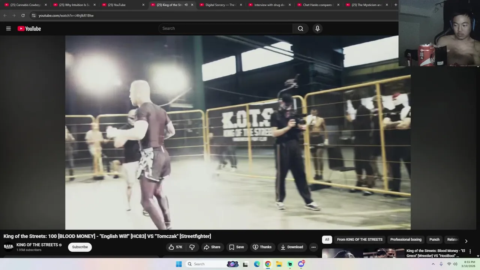Share this King of the Streets video
The width and height of the screenshot is (480, 270).
pyautogui.click(x=212, y=247)
